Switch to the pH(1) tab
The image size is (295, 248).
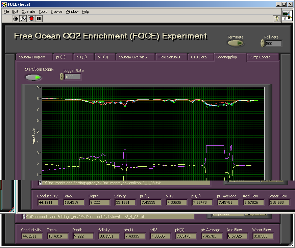[63, 57]
